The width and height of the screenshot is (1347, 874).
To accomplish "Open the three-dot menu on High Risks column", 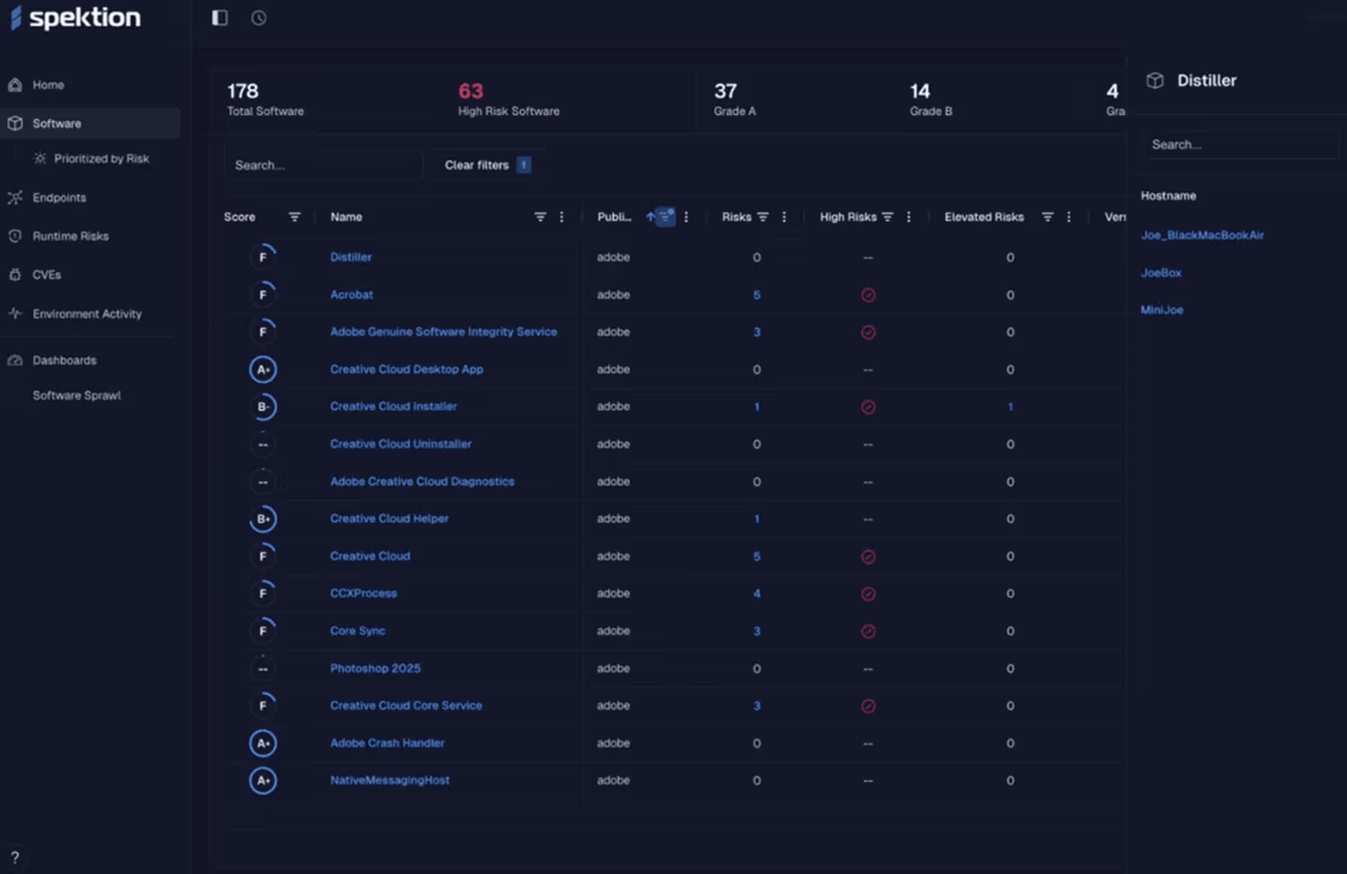I will coord(908,216).
